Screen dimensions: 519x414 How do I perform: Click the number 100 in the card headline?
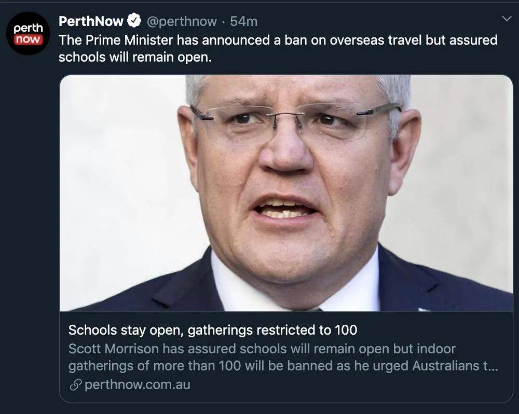point(346,330)
